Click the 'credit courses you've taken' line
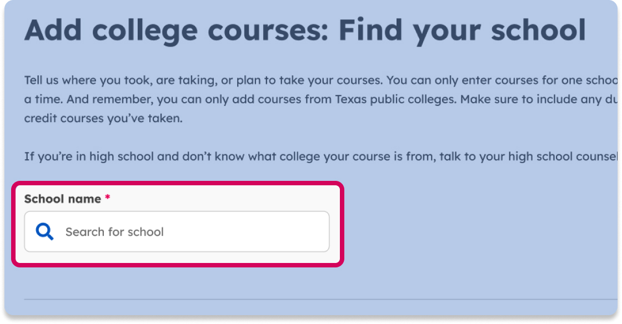Viewport: 622px width, 324px height. click(x=103, y=118)
